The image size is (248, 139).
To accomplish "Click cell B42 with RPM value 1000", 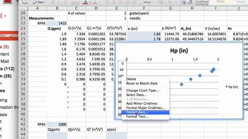I will click(57, 124).
